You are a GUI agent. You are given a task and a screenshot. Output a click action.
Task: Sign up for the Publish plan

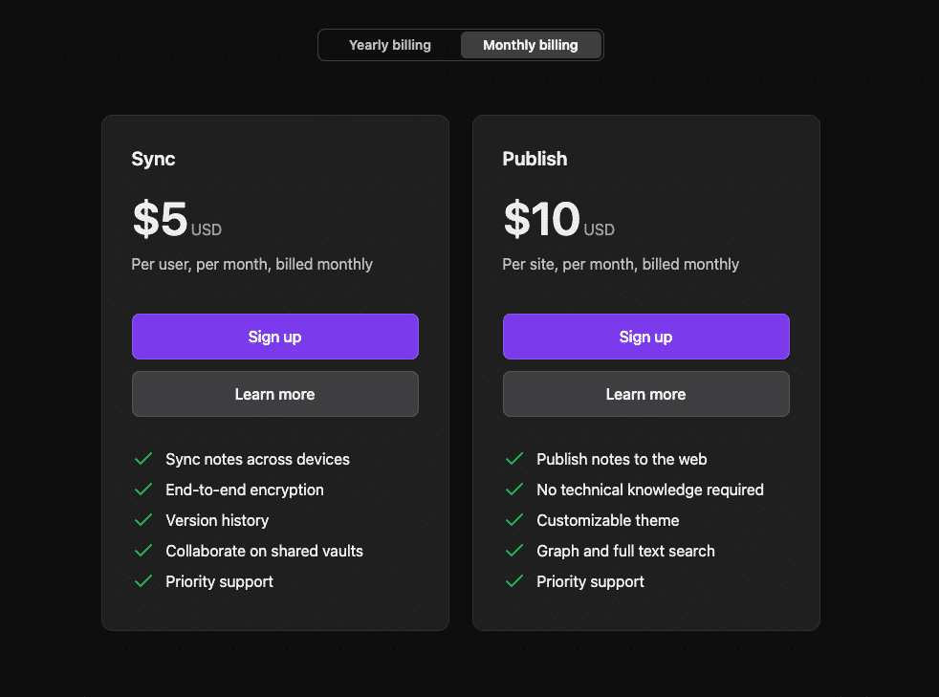click(x=646, y=337)
